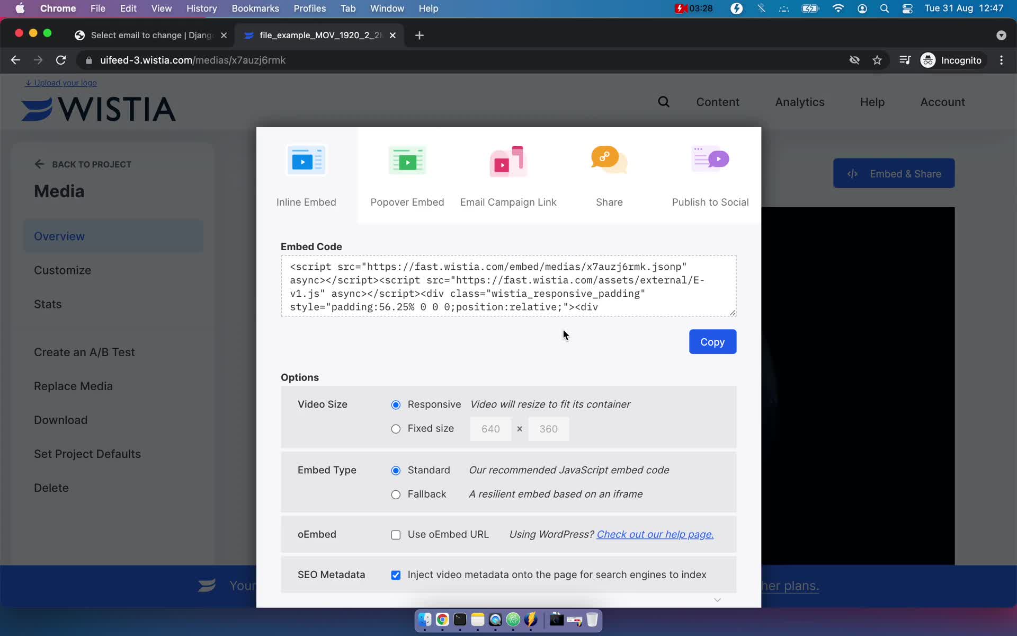This screenshot has height=636, width=1017.
Task: Click Delete in the media sidebar
Action: click(x=51, y=488)
